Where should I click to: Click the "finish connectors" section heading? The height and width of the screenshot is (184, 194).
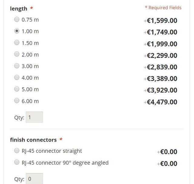[33, 140]
